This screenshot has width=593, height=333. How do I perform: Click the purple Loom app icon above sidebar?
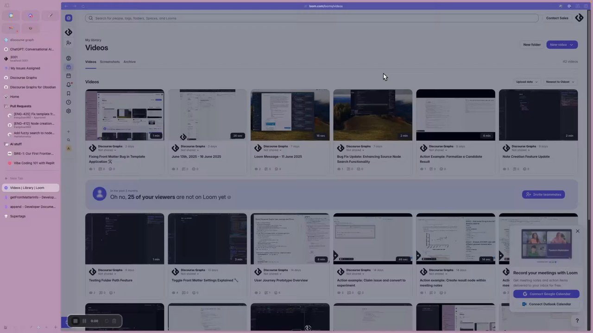69,18
